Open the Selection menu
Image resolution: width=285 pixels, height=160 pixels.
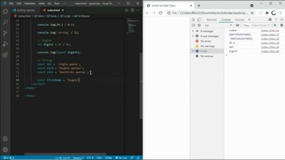coord(30,3)
